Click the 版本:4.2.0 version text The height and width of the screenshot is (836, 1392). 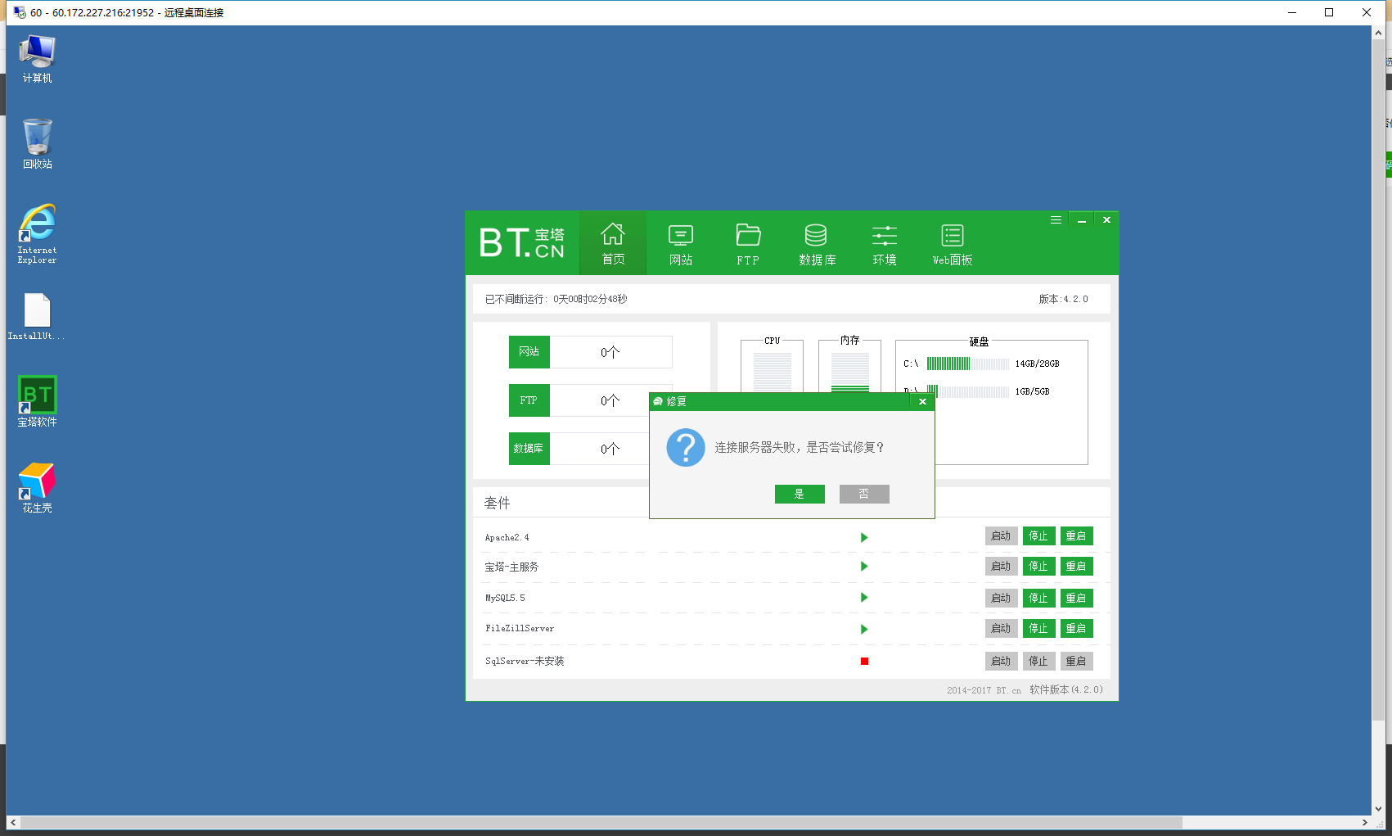1063,299
